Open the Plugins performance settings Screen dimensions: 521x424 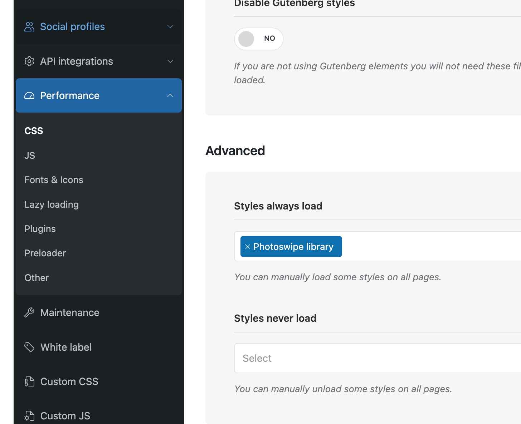click(40, 229)
